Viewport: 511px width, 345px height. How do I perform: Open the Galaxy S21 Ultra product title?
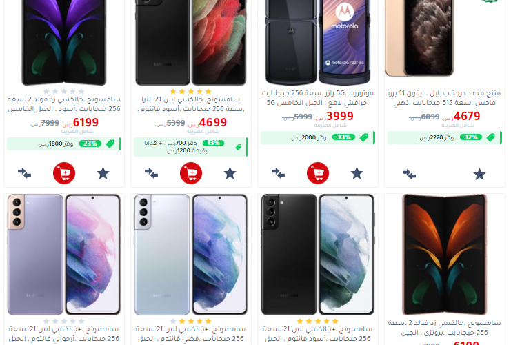[x=191, y=104]
